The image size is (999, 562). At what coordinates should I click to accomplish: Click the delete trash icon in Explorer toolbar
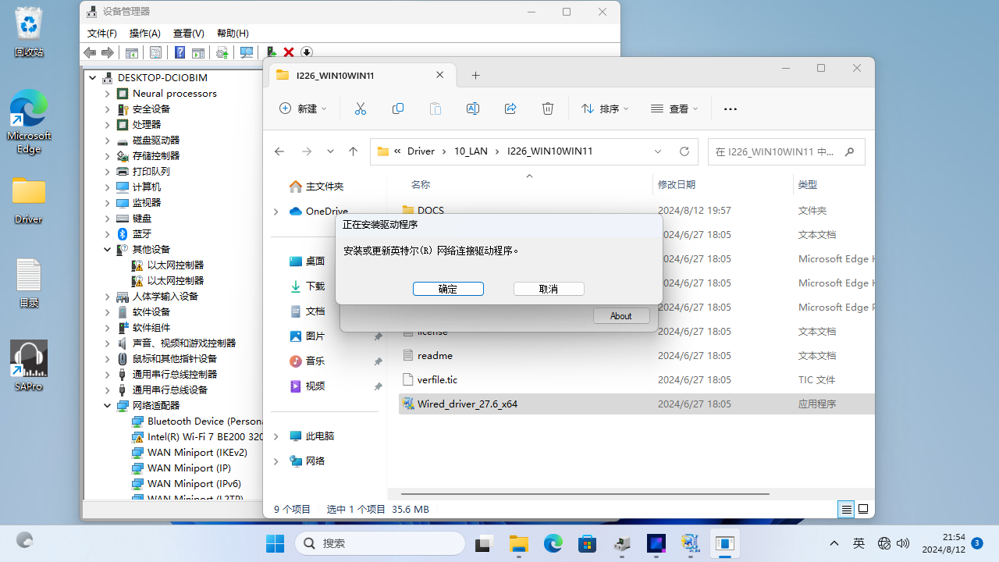coord(548,109)
